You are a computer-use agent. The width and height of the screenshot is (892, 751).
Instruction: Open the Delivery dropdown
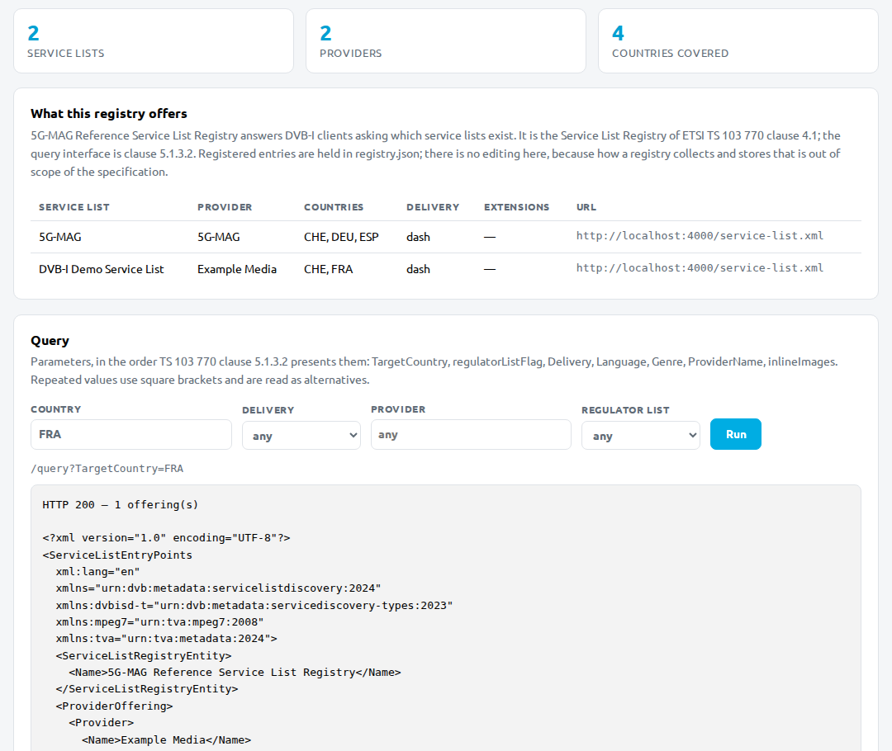click(x=301, y=436)
